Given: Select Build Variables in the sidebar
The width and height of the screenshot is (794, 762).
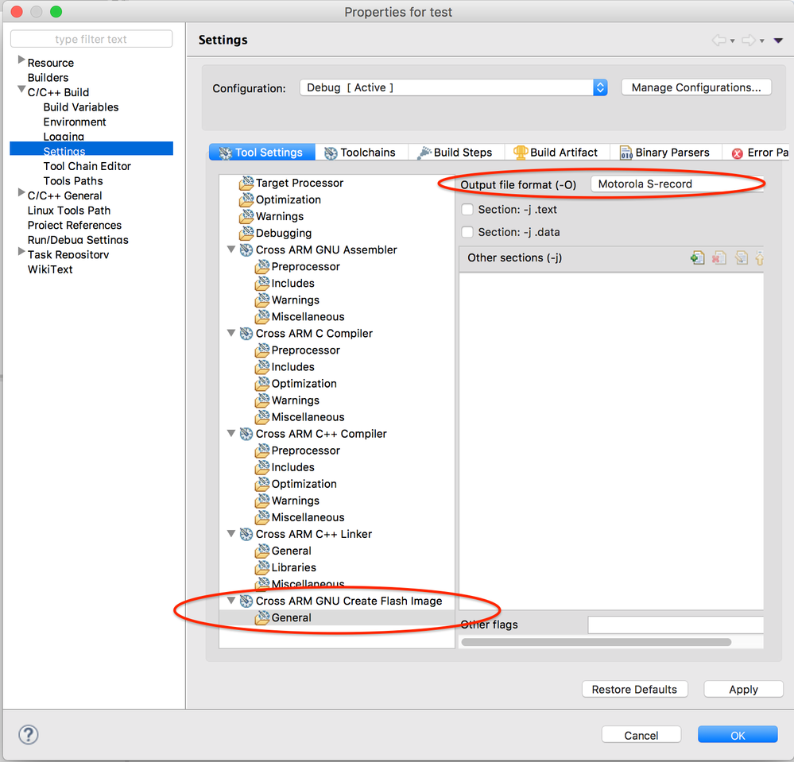Looking at the screenshot, I should pyautogui.click(x=81, y=106).
